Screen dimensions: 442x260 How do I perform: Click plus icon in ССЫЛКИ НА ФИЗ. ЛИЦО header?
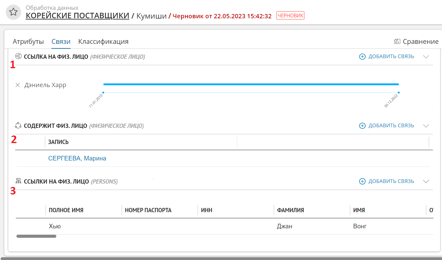point(362,181)
